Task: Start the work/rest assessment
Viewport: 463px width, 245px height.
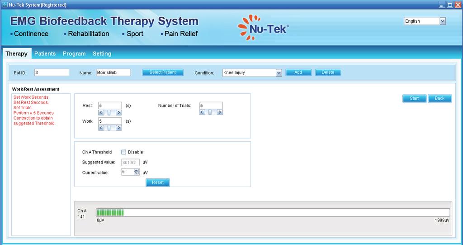Action: [x=414, y=99]
